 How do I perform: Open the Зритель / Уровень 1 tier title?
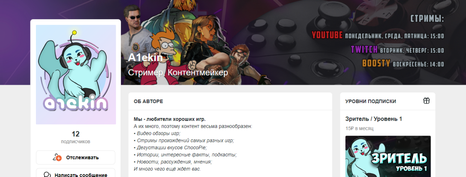click(374, 119)
